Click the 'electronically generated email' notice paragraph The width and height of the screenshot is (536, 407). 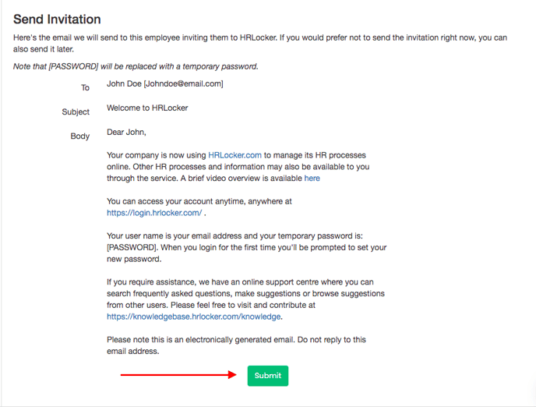pyautogui.click(x=236, y=341)
